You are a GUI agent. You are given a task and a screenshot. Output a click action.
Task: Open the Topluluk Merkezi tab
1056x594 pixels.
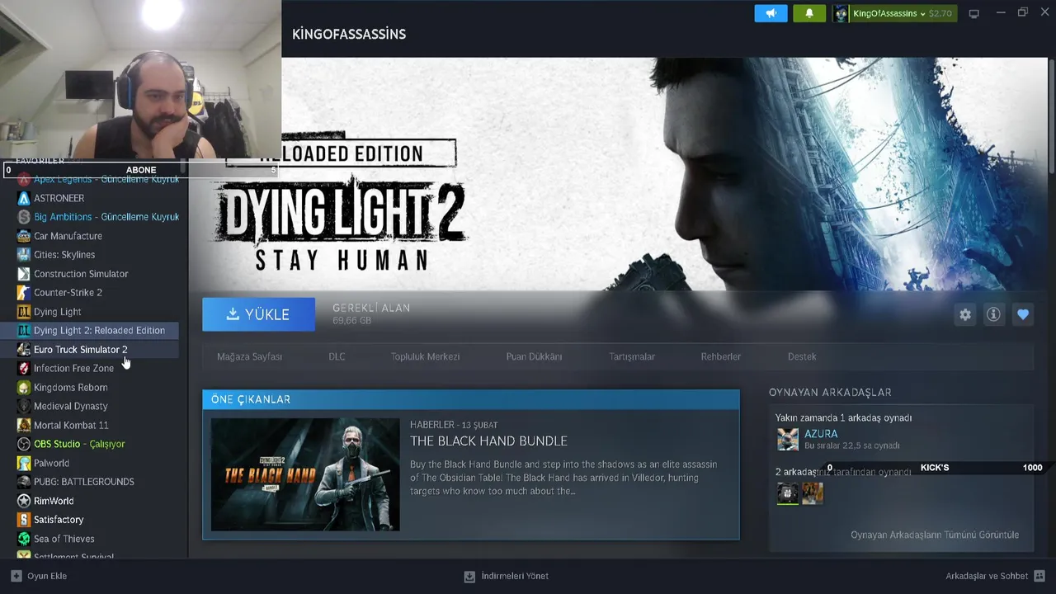tap(425, 356)
